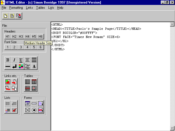Apply Bold formatting
Image resolution: width=175 pixels, height=131 pixels.
click(8, 60)
